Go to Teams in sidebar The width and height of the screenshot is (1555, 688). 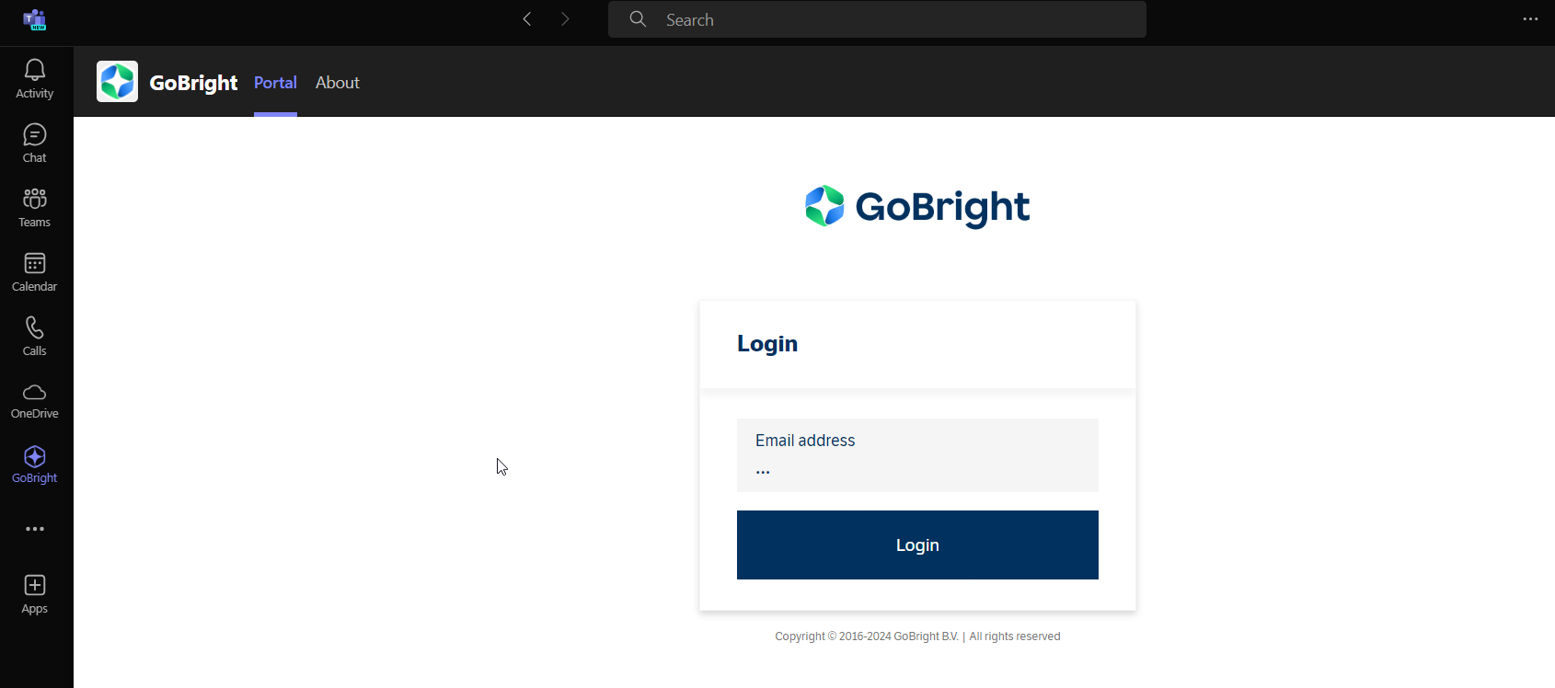(x=35, y=208)
